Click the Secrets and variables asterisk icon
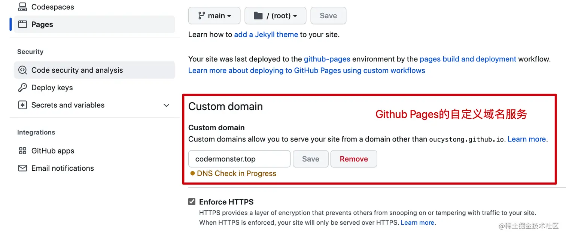The height and width of the screenshot is (237, 566). (22, 105)
